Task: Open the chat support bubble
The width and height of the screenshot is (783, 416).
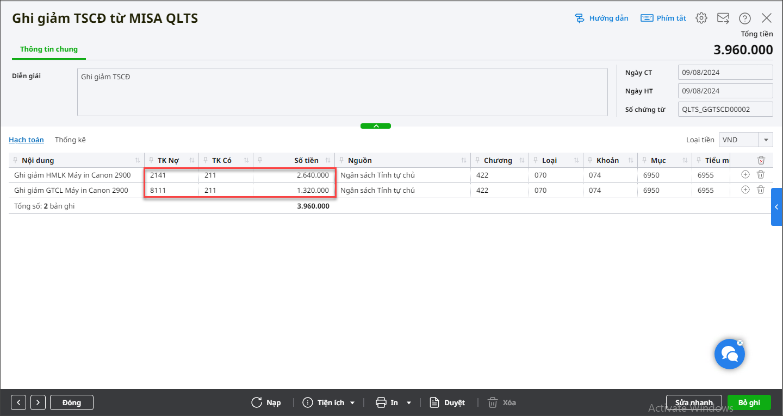Action: click(x=729, y=354)
